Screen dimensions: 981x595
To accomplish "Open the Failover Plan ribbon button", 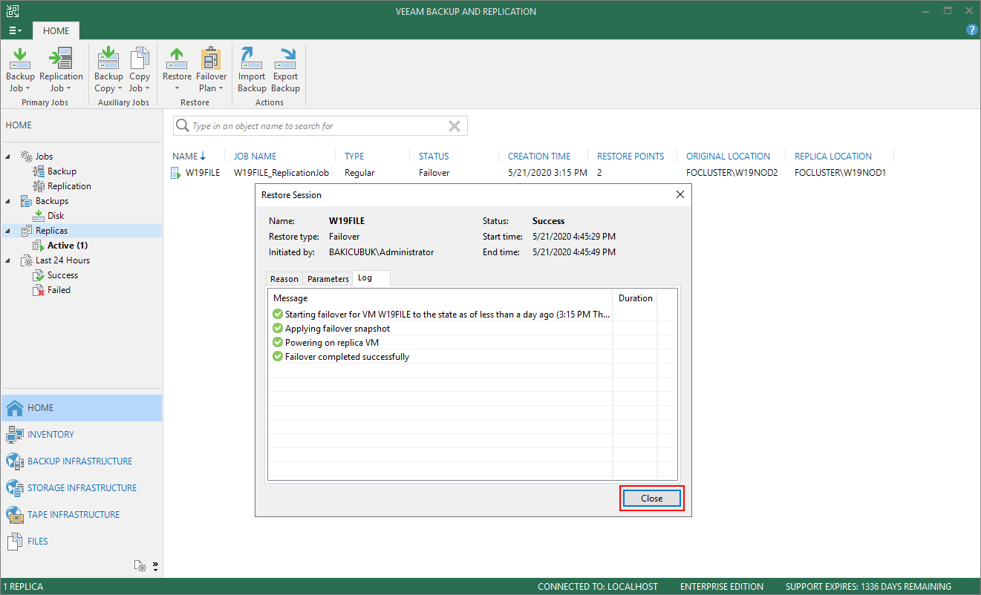I will tap(211, 70).
